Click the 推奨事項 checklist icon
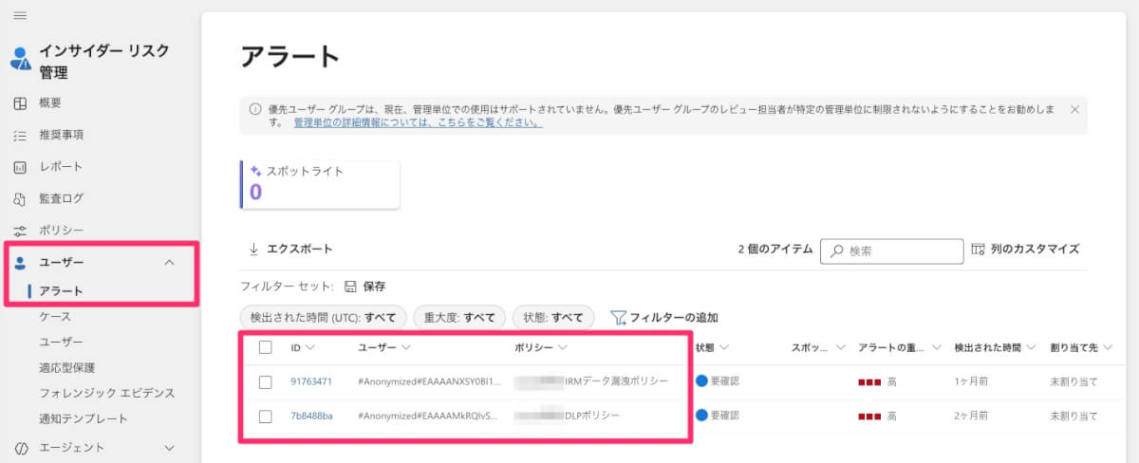Image resolution: width=1139 pixels, height=463 pixels. coord(19,136)
